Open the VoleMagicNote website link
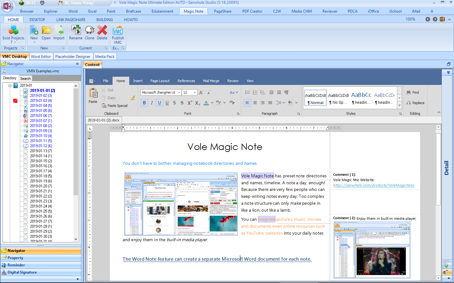Viewport: 454px width, 283px height. 374,185
